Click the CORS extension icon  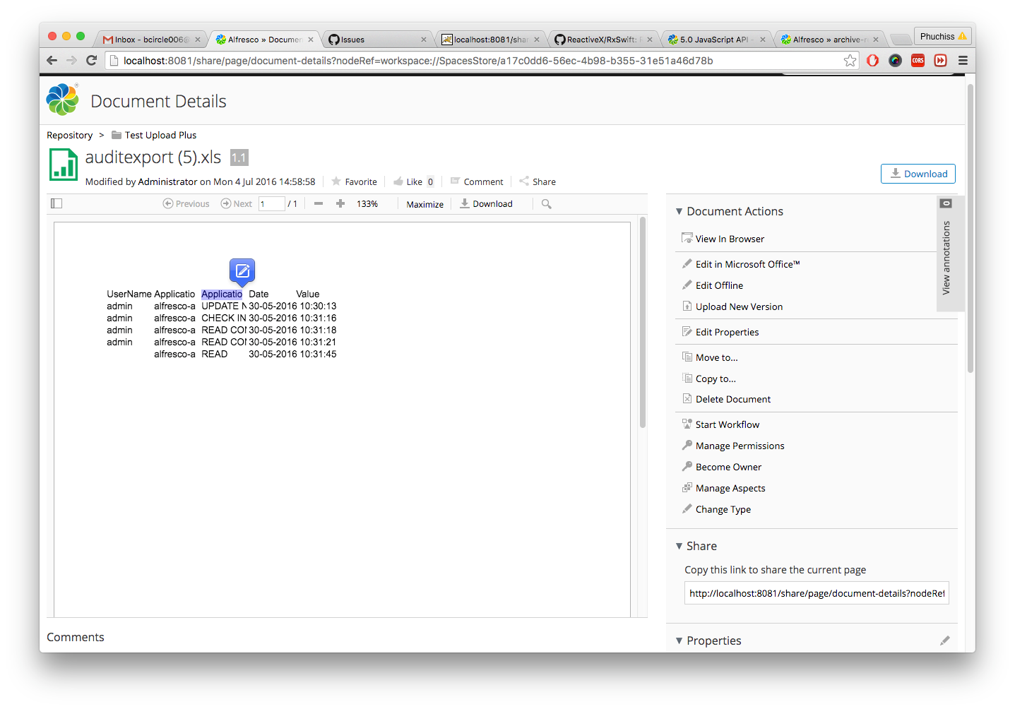(x=918, y=61)
